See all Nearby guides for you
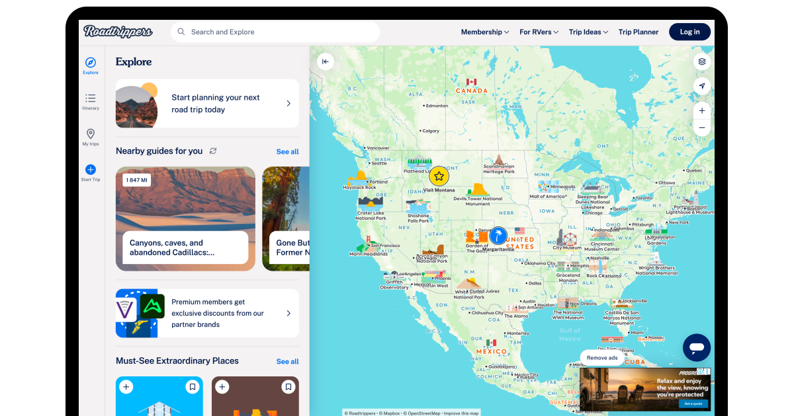794x416 pixels. tap(287, 152)
